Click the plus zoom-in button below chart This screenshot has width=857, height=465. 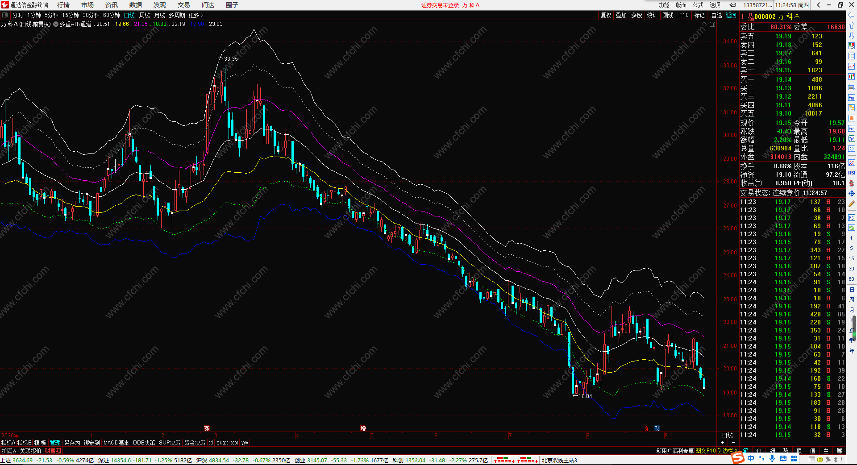722,443
